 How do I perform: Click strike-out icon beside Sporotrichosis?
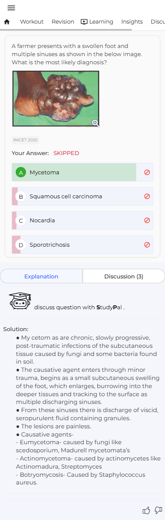tap(147, 245)
